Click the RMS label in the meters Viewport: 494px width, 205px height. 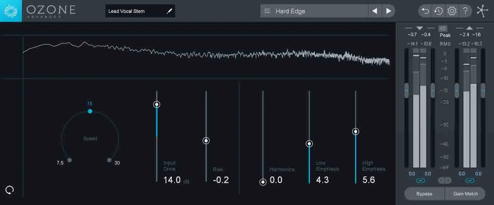coord(445,44)
